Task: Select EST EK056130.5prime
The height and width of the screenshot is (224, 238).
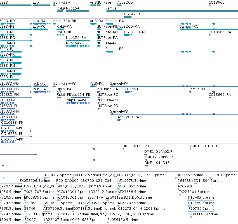Action: pyautogui.click(x=123, y=220)
